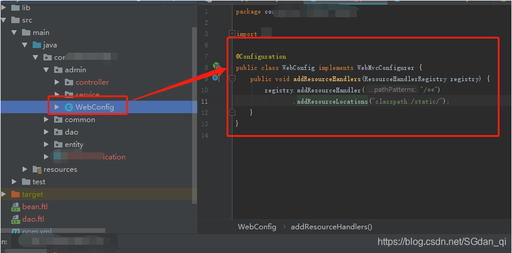Click the dao.ftl file icon
The image size is (512, 253).
click(15, 219)
